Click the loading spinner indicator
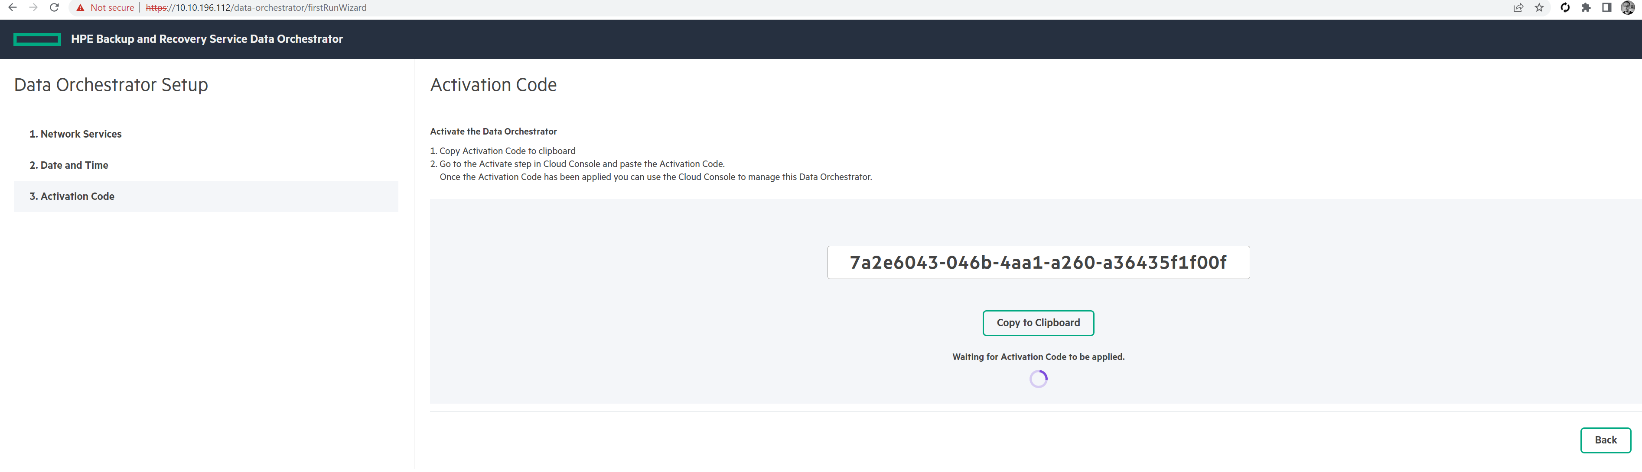The image size is (1642, 472). click(x=1038, y=379)
